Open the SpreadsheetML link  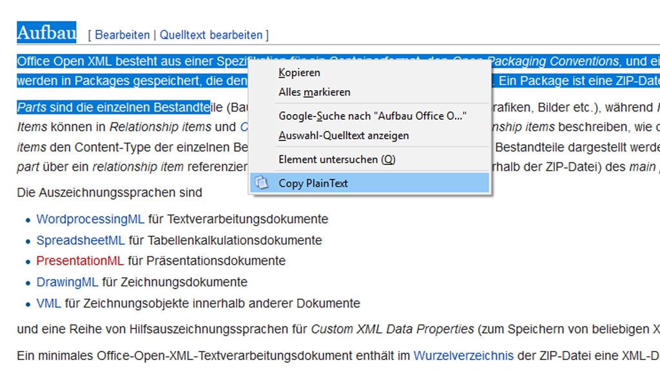click(81, 240)
